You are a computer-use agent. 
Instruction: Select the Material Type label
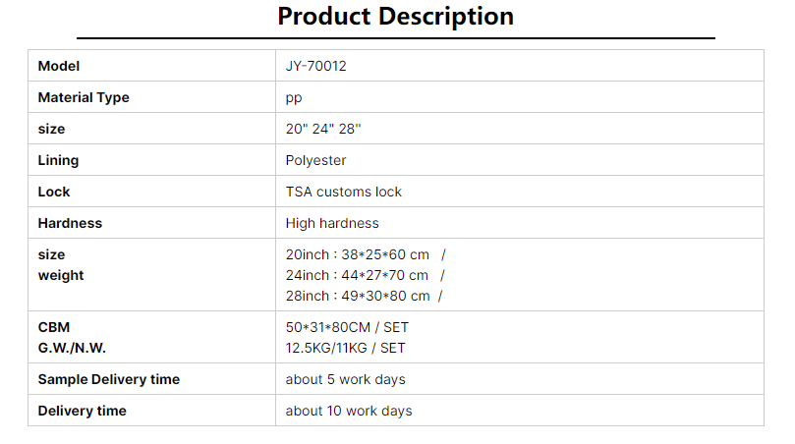[x=84, y=97]
